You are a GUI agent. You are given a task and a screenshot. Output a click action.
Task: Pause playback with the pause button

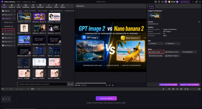[x=110, y=85]
